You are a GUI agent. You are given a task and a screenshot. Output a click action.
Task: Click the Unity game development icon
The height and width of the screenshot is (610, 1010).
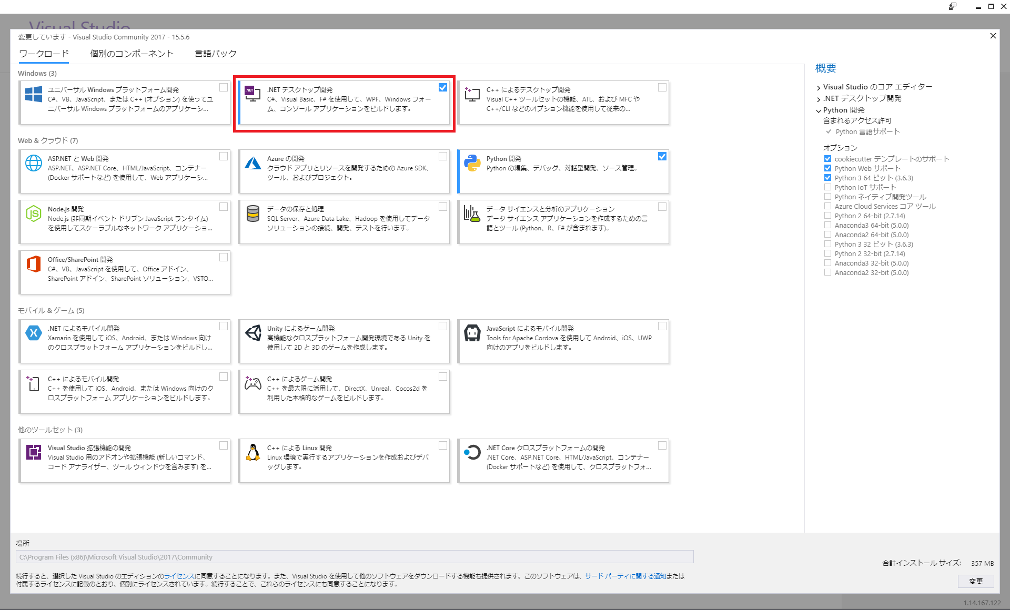click(x=253, y=333)
